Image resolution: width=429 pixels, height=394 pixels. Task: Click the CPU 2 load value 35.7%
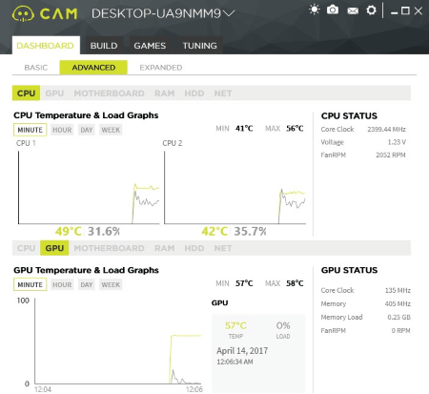[251, 231]
